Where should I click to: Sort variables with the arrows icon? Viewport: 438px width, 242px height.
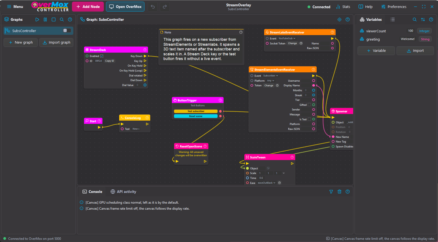[423, 19]
